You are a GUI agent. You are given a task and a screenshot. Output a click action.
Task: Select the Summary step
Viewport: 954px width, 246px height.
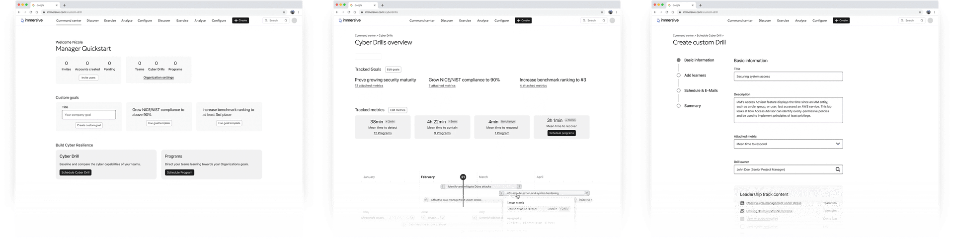click(x=688, y=106)
